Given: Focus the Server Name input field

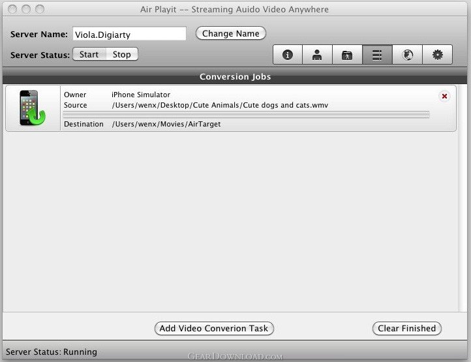Looking at the screenshot, I should pos(129,34).
